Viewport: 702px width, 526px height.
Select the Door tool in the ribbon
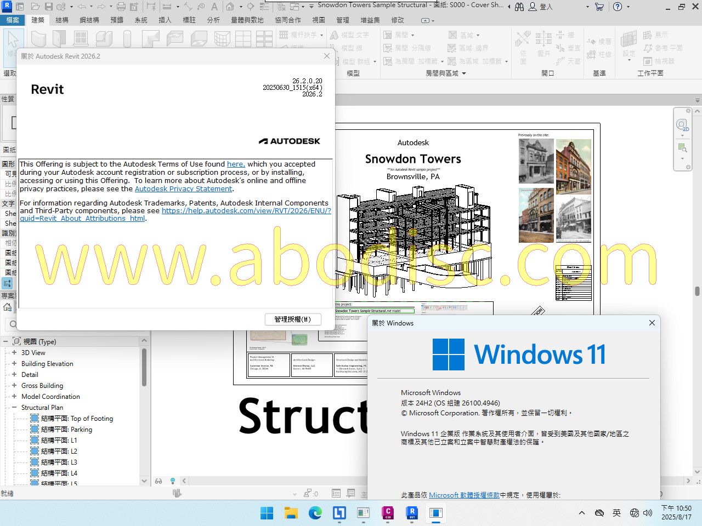[x=59, y=39]
